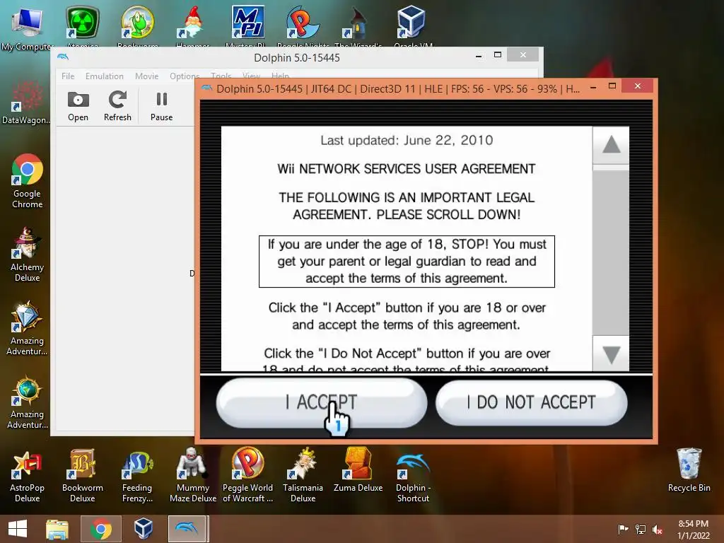Click the I DO NOT ACCEPT button
Screen dimensions: 724x543
coord(531,402)
